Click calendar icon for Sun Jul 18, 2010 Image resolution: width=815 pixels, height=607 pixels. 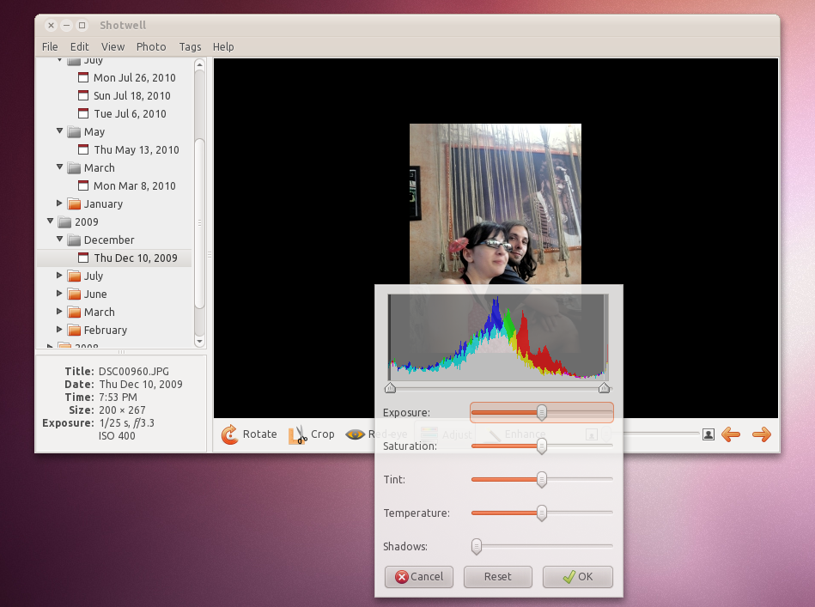(x=83, y=95)
